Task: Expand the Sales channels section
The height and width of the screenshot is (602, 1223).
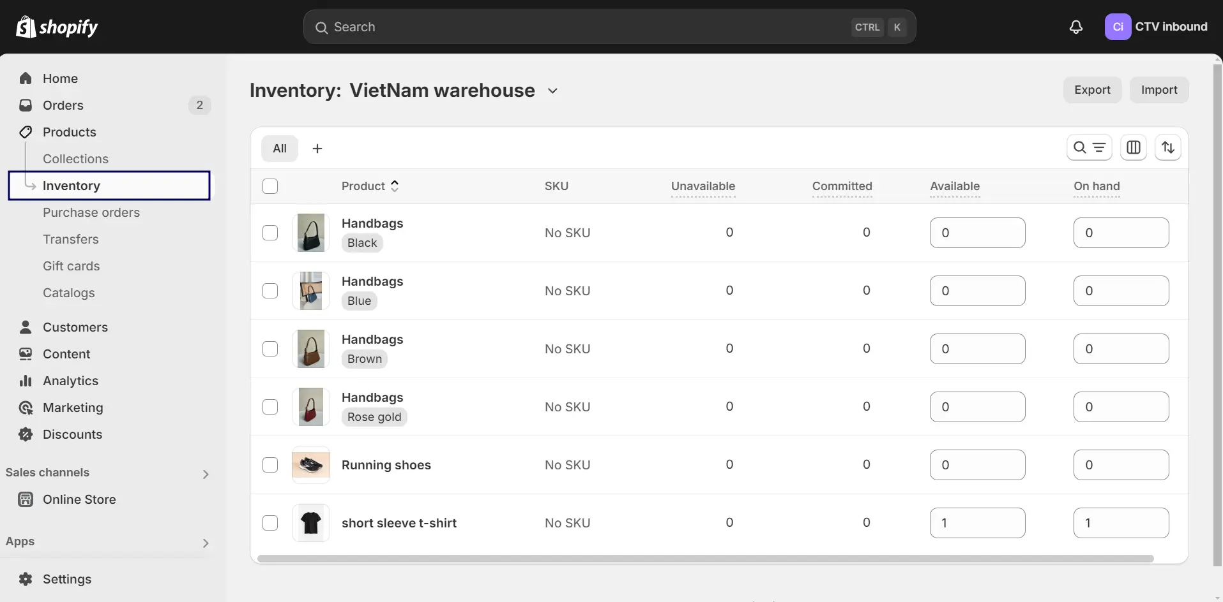Action: pos(206,474)
